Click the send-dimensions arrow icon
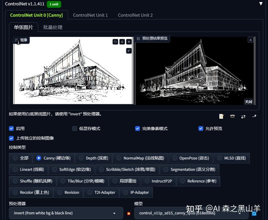Screen dimensions: 268x220 [x=254, y=117]
